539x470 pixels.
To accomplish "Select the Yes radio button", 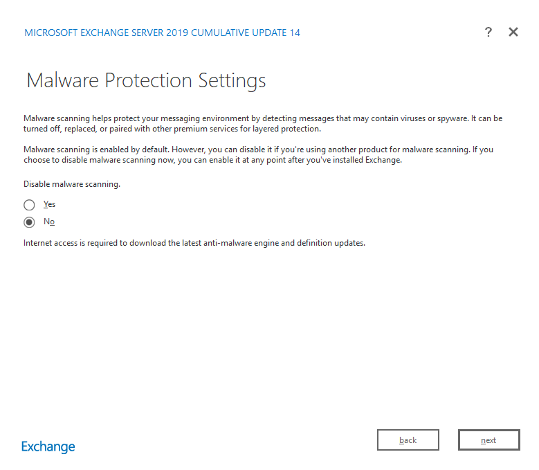I will 29,205.
